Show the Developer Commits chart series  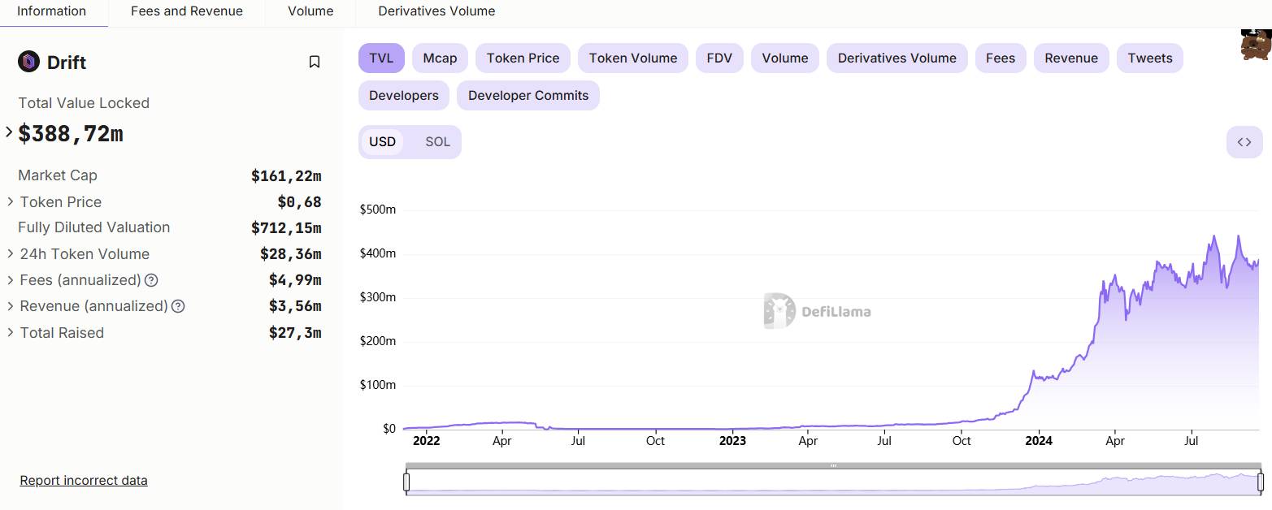(x=528, y=96)
